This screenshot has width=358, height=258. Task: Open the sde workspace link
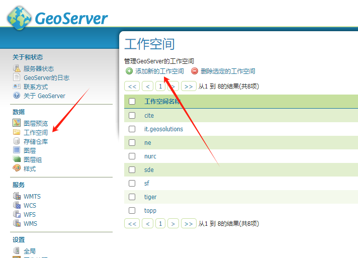[149, 170]
